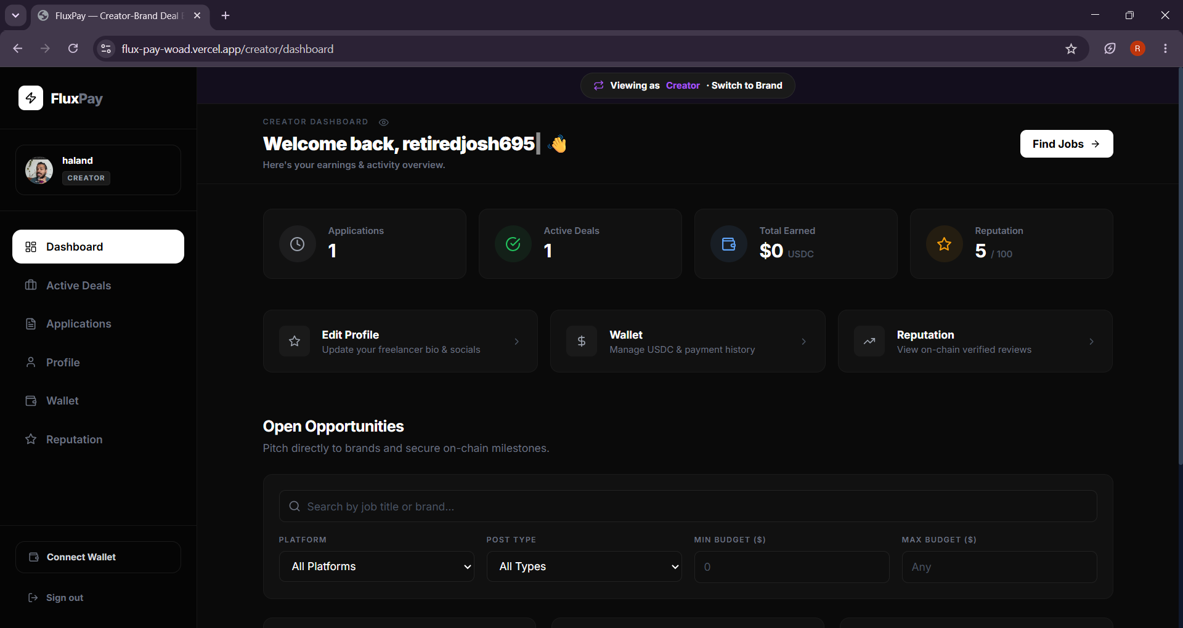Reload the current page
This screenshot has width=1183, height=628.
pyautogui.click(x=73, y=49)
